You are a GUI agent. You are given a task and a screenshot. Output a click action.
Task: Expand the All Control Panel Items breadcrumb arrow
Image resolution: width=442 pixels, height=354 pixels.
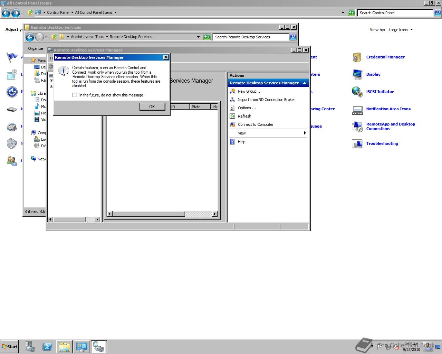(x=115, y=12)
